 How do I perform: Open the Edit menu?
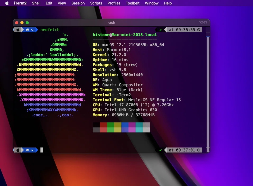49,3
